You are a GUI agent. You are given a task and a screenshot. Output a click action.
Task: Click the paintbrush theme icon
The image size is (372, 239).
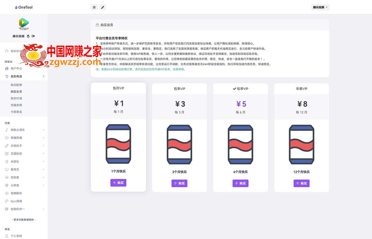[103, 7]
